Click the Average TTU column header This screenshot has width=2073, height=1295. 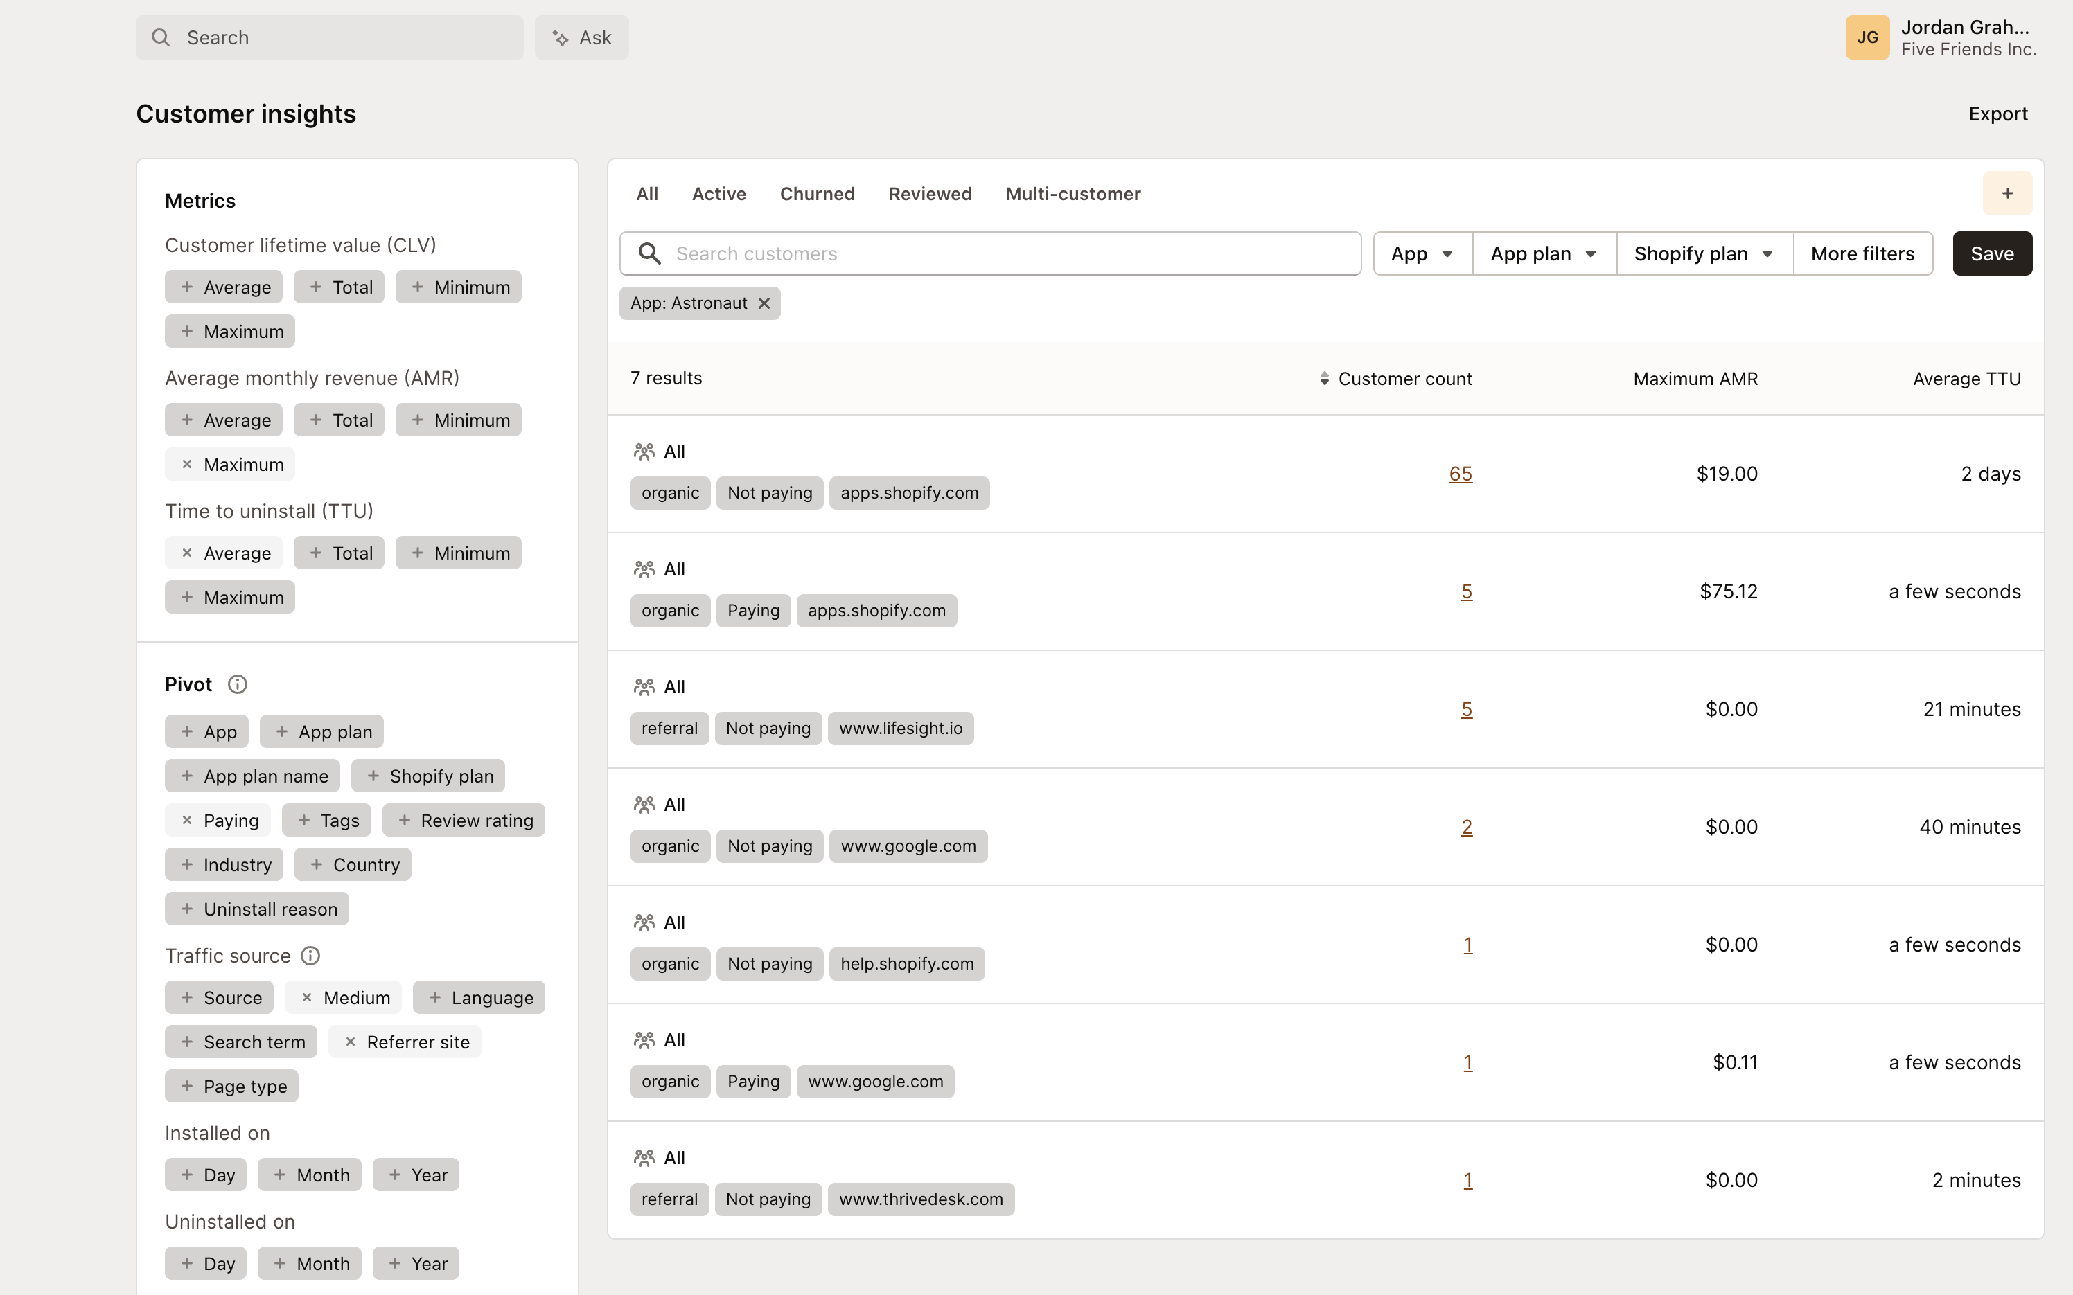coord(1967,379)
